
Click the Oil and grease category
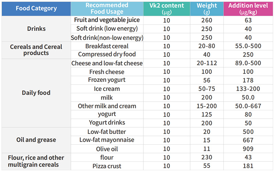[36, 140]
